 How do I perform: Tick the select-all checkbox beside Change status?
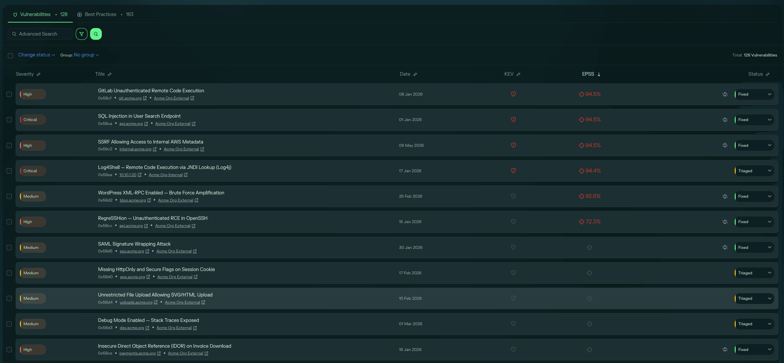[10, 55]
